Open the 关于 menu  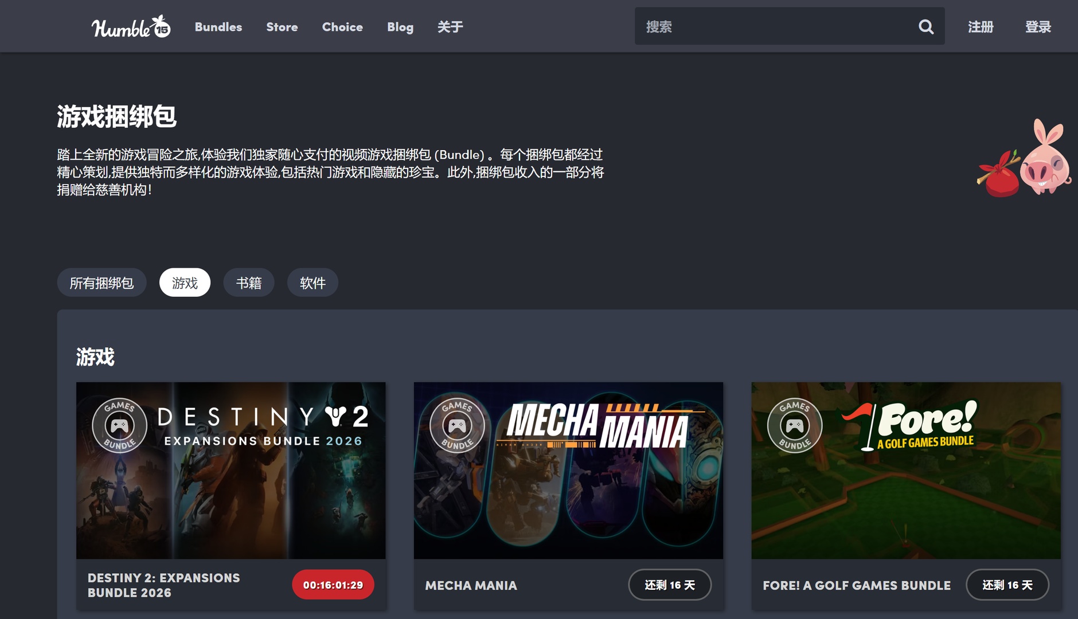coord(450,27)
